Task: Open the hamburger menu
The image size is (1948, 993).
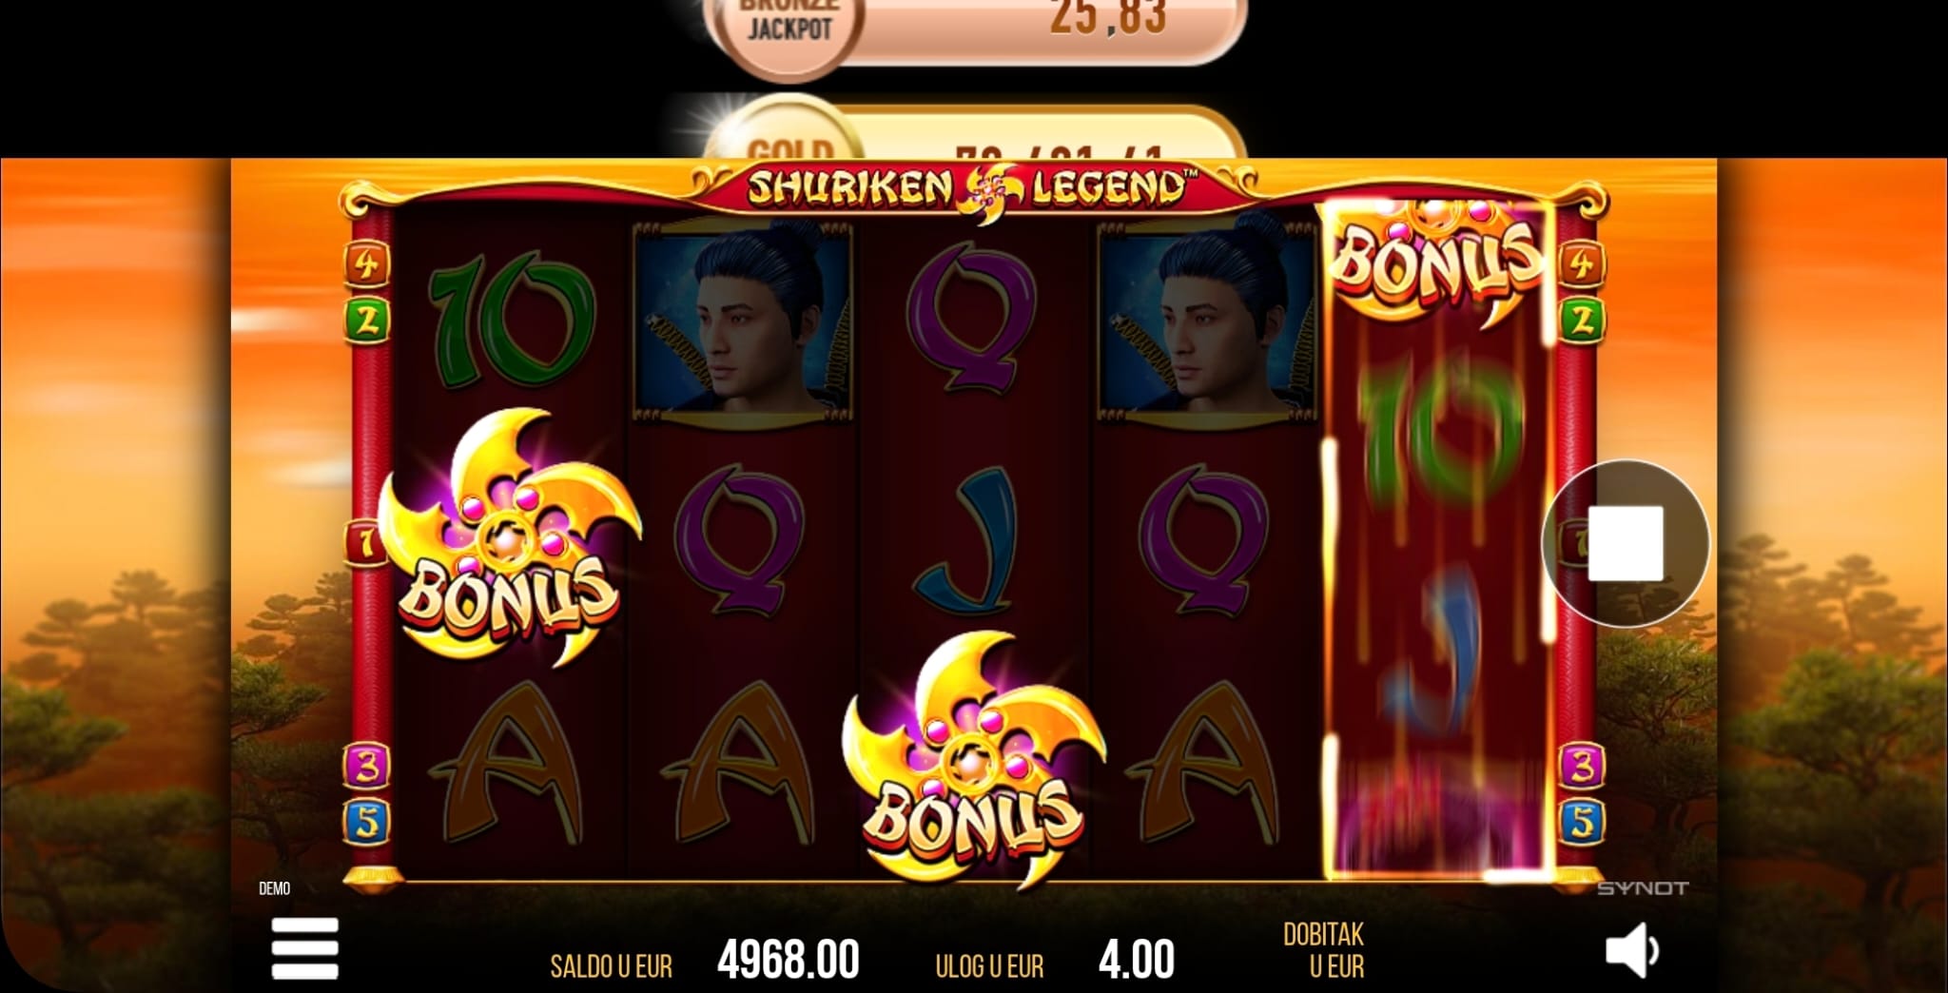Action: 304,948
